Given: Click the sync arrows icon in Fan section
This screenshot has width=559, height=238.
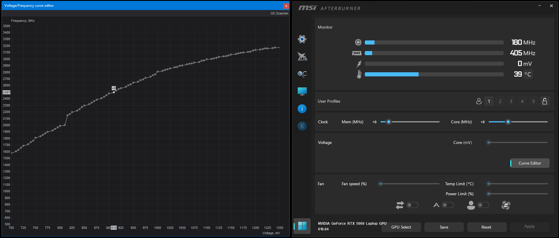Looking at the screenshot, I should [x=400, y=205].
